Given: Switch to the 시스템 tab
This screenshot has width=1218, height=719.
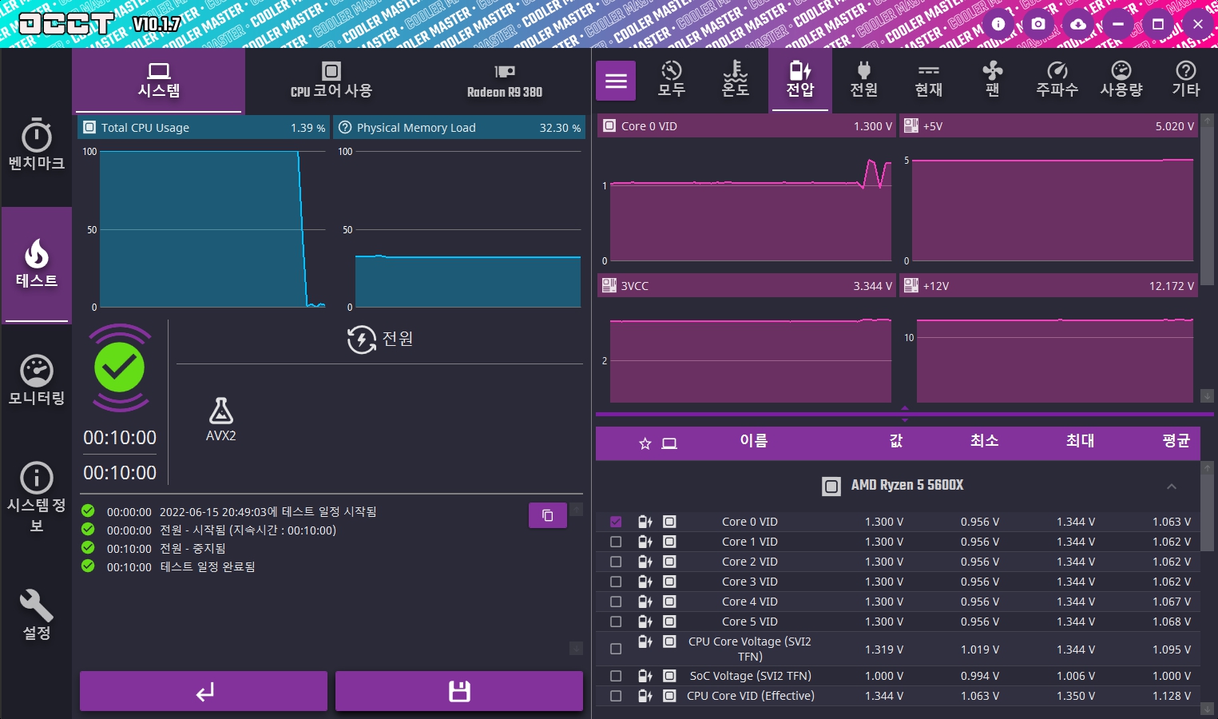Looking at the screenshot, I should 158,81.
